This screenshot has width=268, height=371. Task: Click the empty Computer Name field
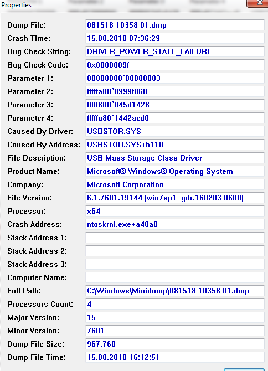pyautogui.click(x=175, y=277)
